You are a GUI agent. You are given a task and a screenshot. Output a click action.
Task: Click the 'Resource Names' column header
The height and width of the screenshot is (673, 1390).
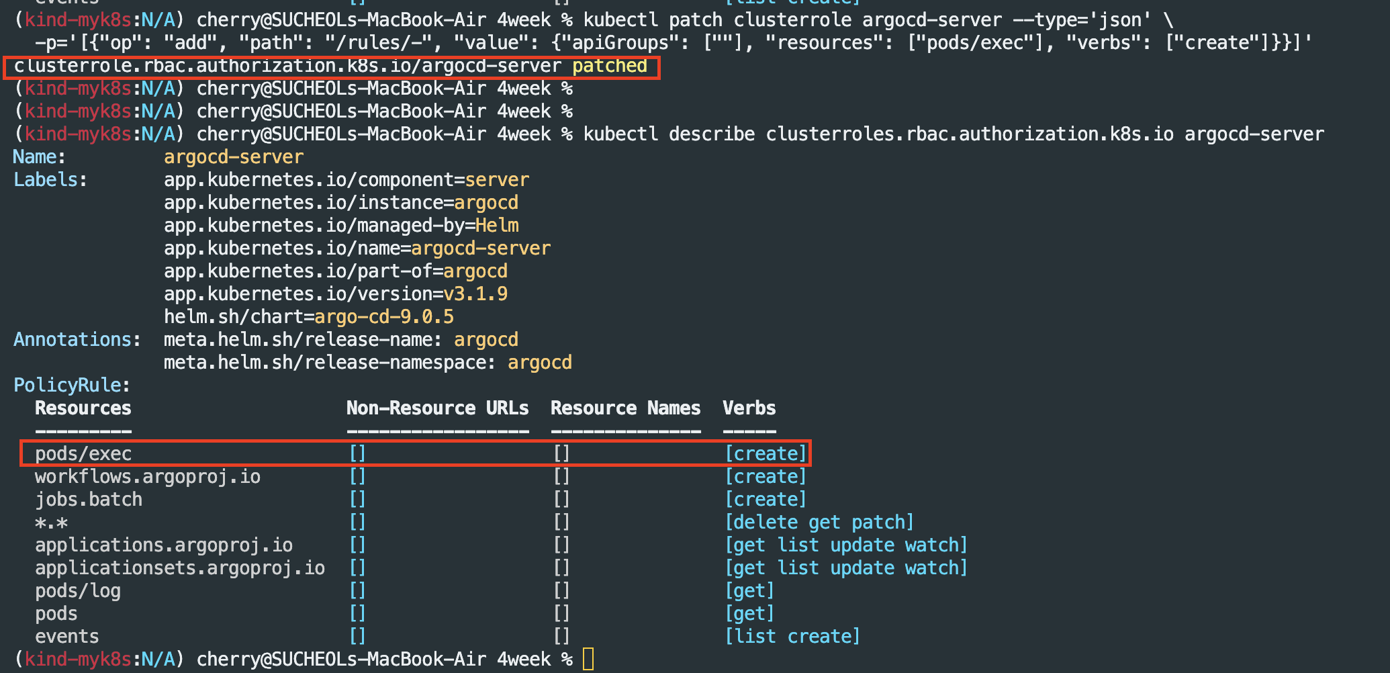pos(626,408)
